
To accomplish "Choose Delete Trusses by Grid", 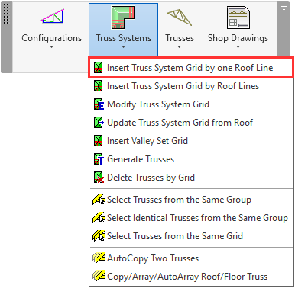I will pyautogui.click(x=191, y=178).
